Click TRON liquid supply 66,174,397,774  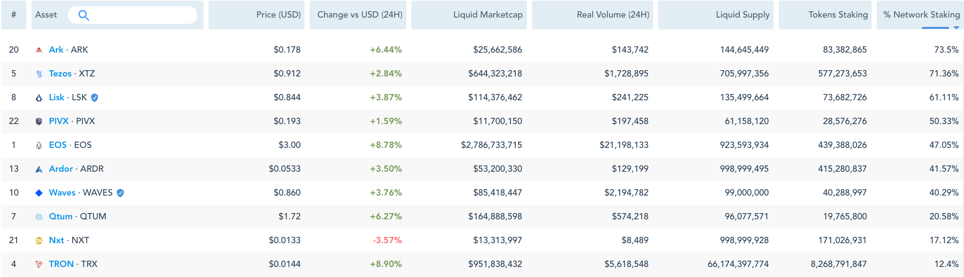[x=738, y=264]
